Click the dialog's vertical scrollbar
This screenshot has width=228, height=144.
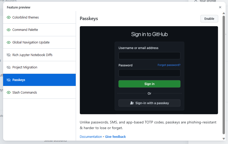coord(224,75)
